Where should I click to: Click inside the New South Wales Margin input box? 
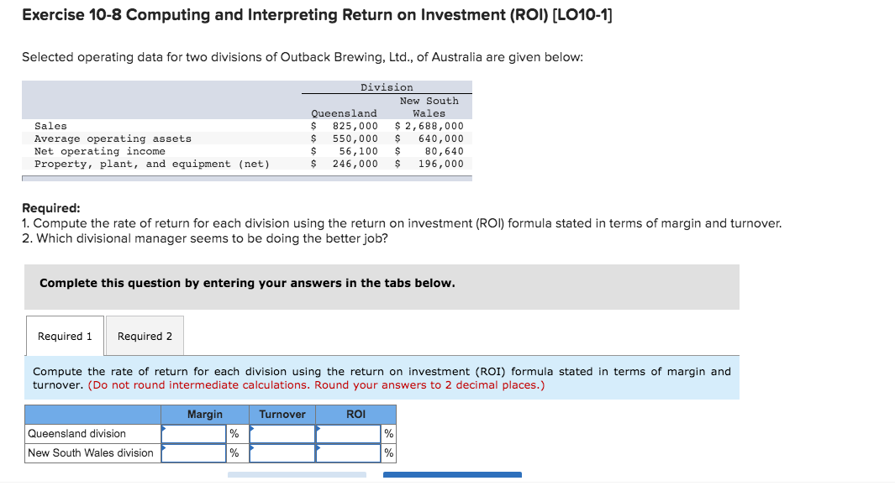coord(193,452)
